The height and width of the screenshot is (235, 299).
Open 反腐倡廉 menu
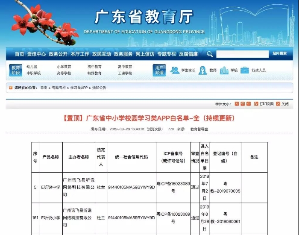pos(188,54)
